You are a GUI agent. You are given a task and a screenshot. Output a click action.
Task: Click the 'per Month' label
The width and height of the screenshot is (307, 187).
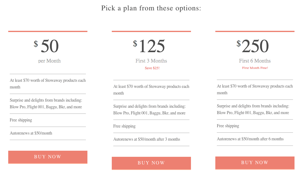coord(49,61)
